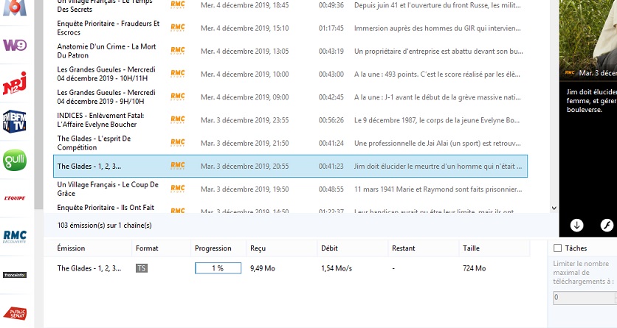
Task: Click RMC logo of Enquête Prioritaire Fraudeurs row
Action: [x=177, y=27]
